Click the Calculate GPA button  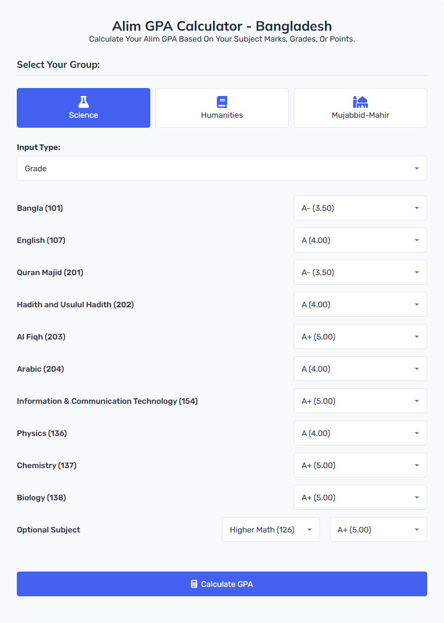click(222, 584)
